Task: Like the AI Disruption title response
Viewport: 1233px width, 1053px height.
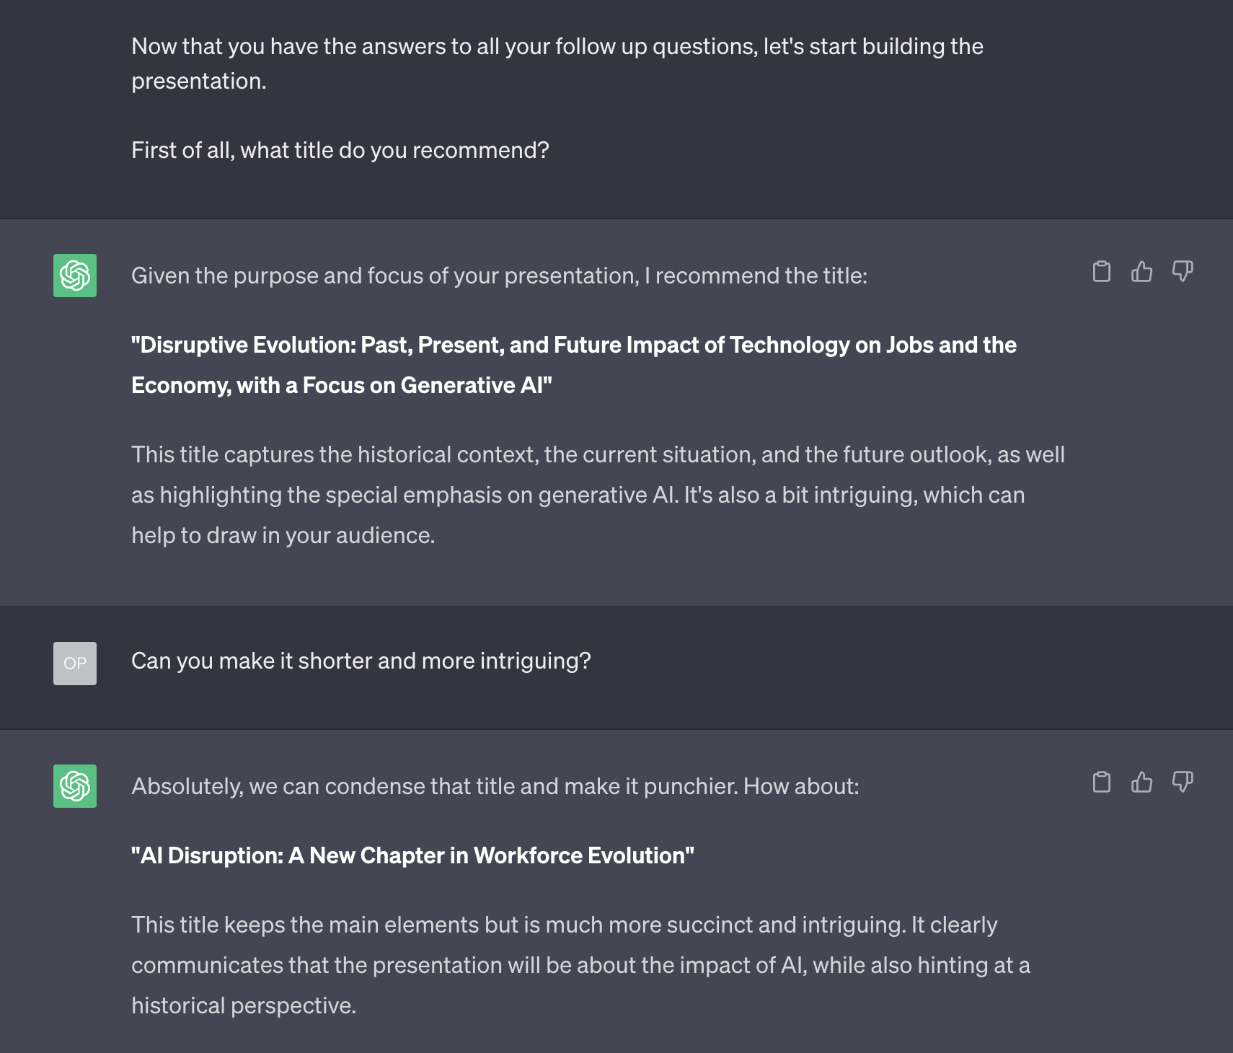Action: coord(1141,782)
